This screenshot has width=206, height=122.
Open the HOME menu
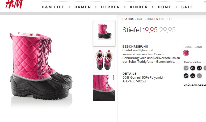click(165, 7)
